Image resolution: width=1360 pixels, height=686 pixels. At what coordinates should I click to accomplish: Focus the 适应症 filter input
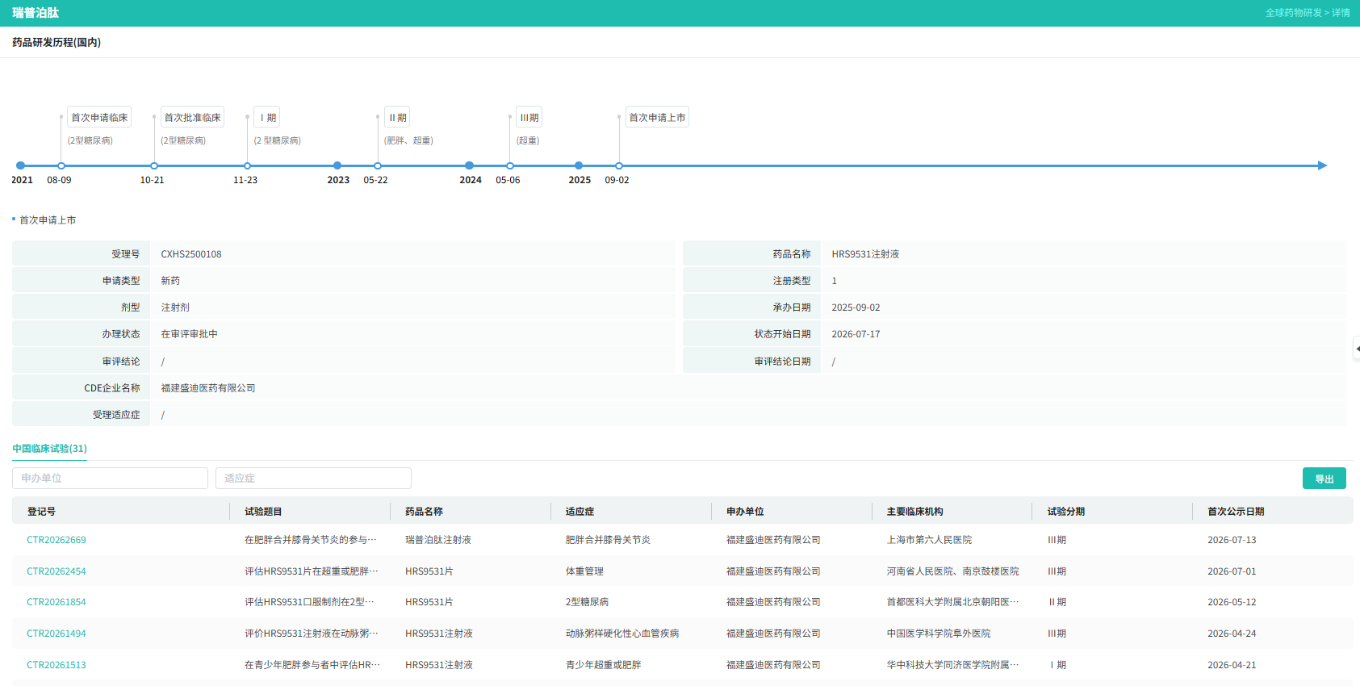(x=313, y=479)
